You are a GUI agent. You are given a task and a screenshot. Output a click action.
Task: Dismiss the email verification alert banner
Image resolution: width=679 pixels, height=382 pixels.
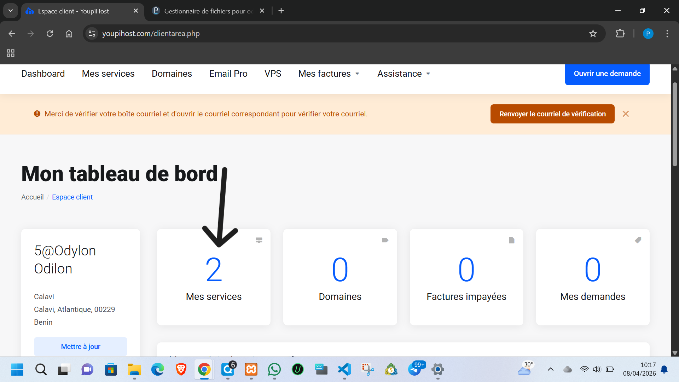coord(626,114)
